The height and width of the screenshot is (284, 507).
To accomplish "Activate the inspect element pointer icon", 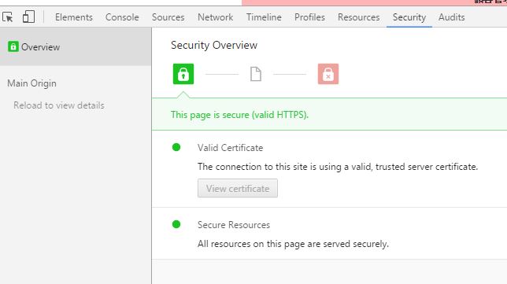I will click(8, 17).
